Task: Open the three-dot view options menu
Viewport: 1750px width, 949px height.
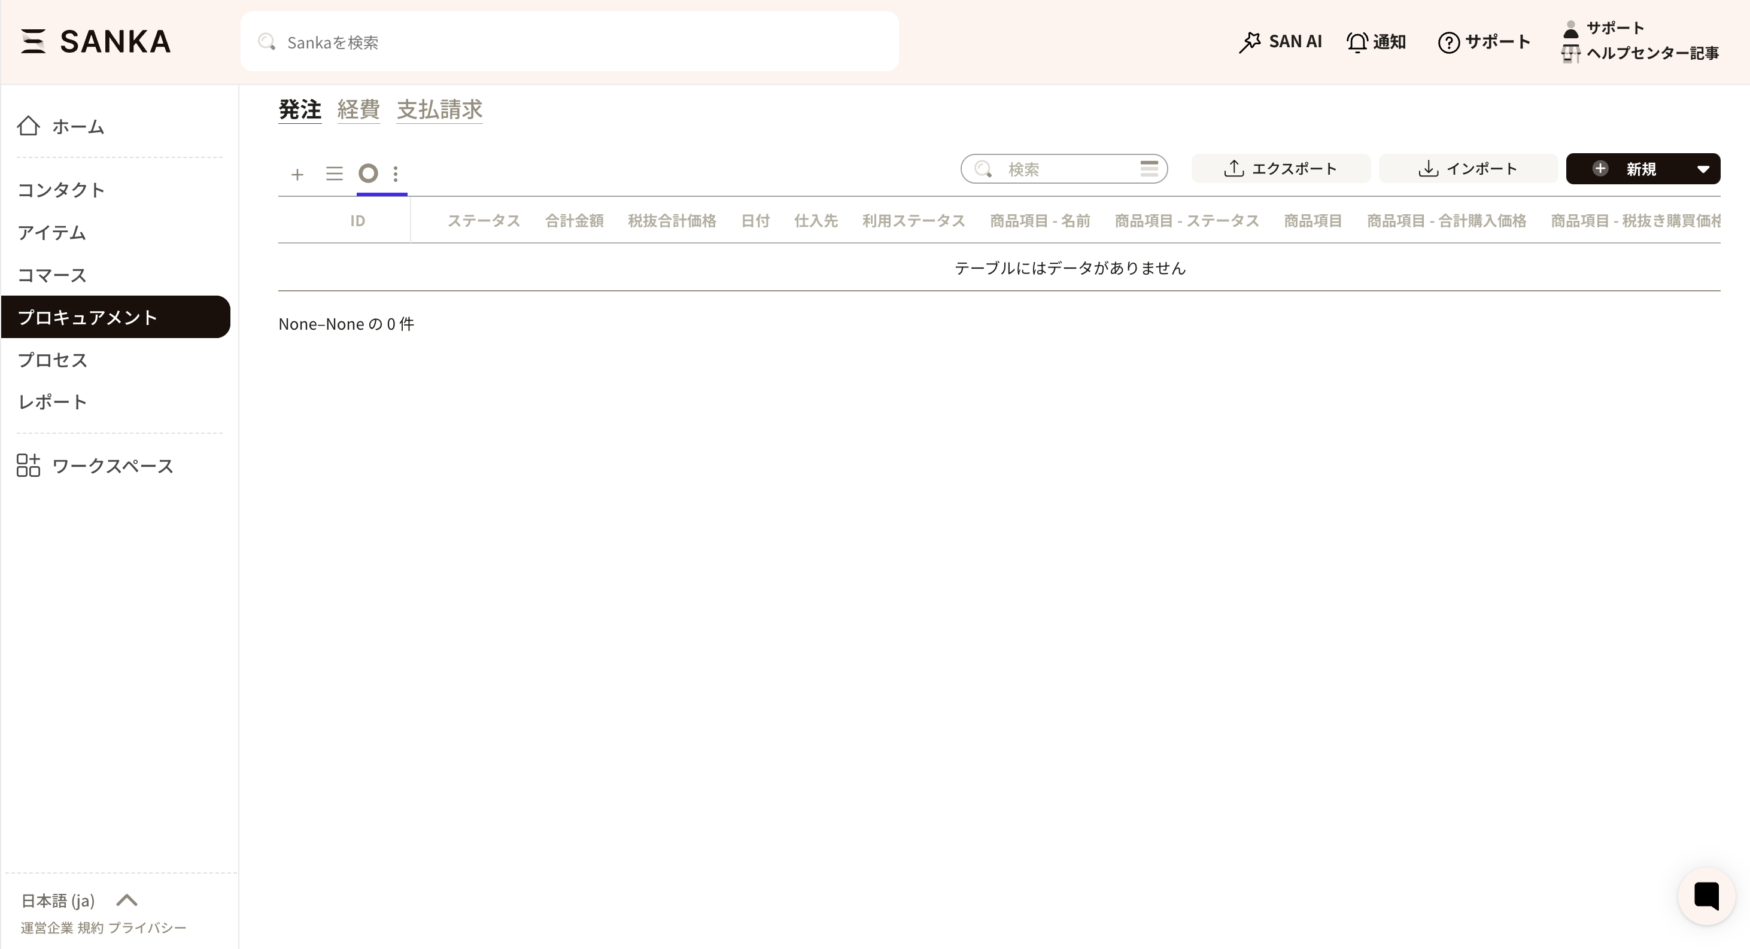Action: point(396,174)
